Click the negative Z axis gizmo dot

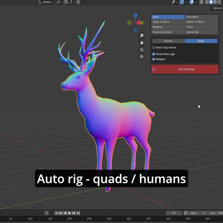click(x=136, y=30)
